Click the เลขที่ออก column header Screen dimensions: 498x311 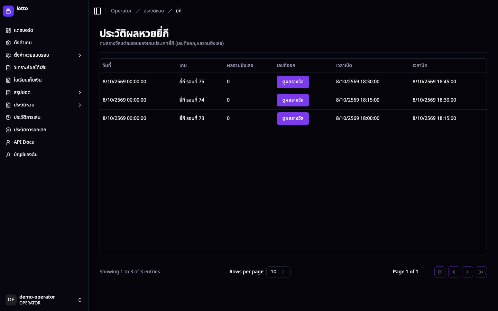(x=286, y=66)
